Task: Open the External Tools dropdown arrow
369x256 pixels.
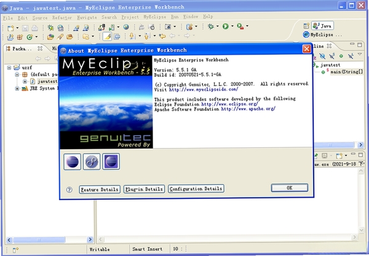Action: pyautogui.click(x=247, y=26)
